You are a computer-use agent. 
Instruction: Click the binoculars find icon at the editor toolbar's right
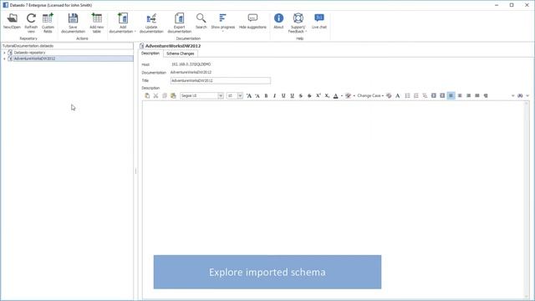[x=520, y=96]
